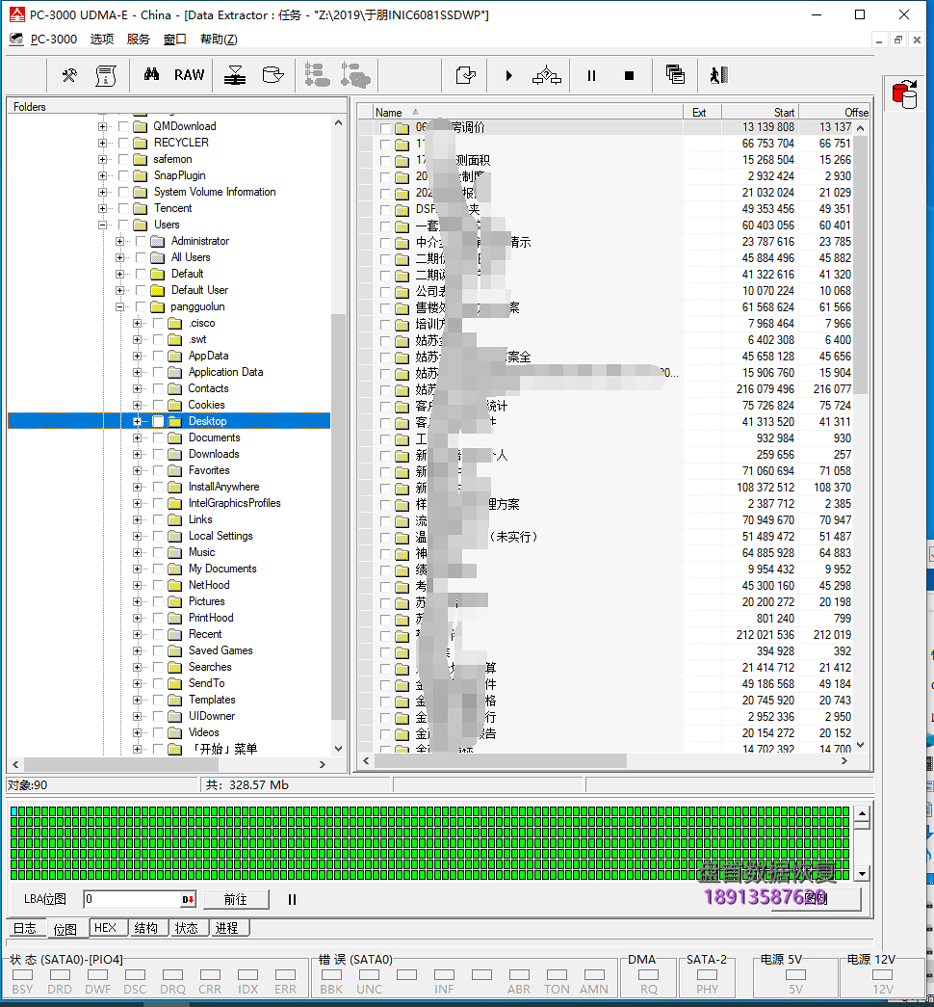Screen dimensions: 934x1007
Task: Switch to the 日志 tab
Action: click(25, 928)
